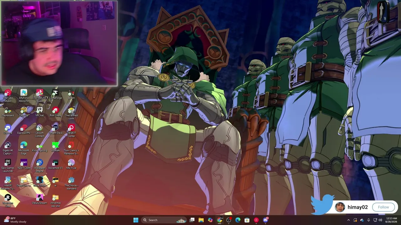This screenshot has width=401, height=225.
Task: Open the CurseForge desktop icon
Action: click(x=55, y=94)
